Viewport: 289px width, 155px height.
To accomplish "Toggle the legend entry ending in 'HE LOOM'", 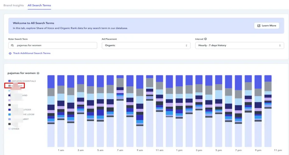I will click(21, 114).
